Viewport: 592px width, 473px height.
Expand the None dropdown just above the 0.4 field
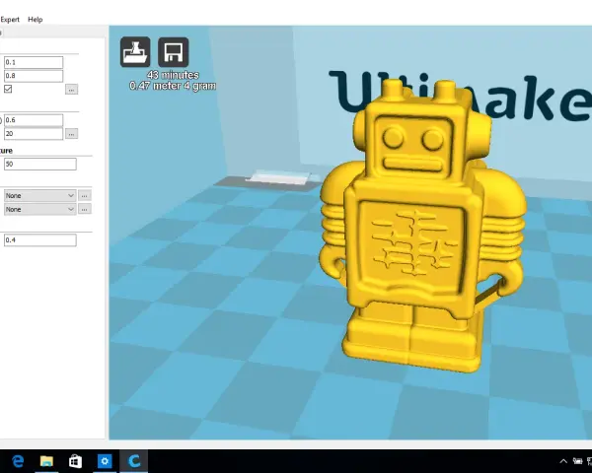pos(40,209)
